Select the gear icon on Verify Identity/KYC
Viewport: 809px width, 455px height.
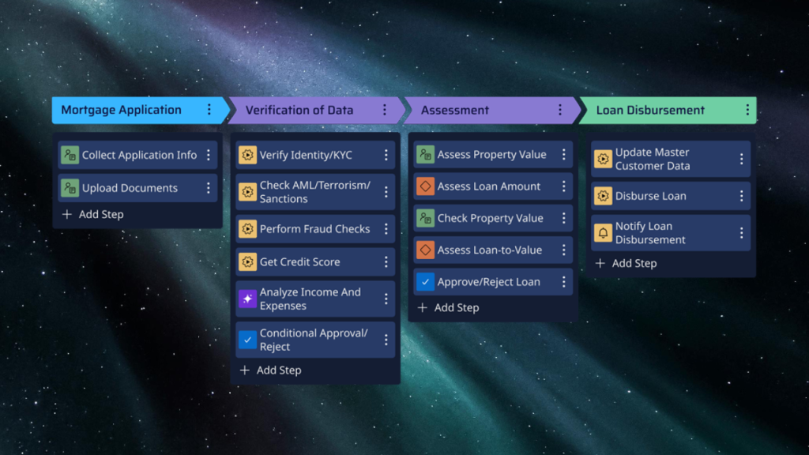(249, 155)
